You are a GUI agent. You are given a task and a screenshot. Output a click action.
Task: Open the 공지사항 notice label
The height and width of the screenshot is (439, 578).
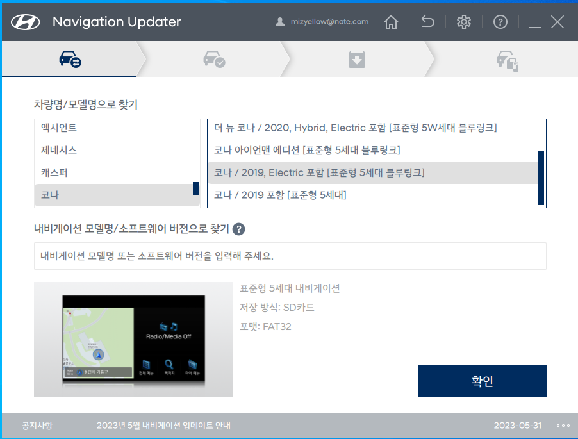[37, 426]
